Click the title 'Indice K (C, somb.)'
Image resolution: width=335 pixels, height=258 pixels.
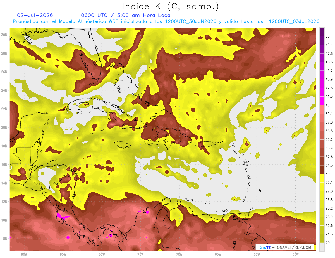coord(170,6)
